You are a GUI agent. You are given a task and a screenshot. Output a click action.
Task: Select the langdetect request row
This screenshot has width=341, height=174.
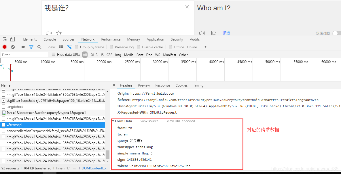coord(53,107)
